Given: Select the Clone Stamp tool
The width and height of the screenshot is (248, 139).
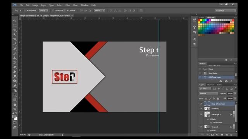Looking at the screenshot, I should click(15, 58).
